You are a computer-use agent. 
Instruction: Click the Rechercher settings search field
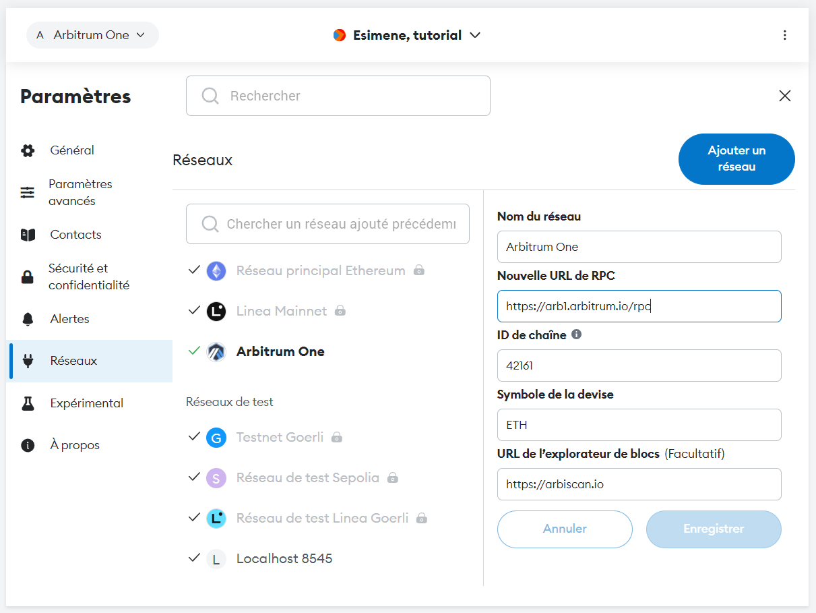tap(338, 96)
